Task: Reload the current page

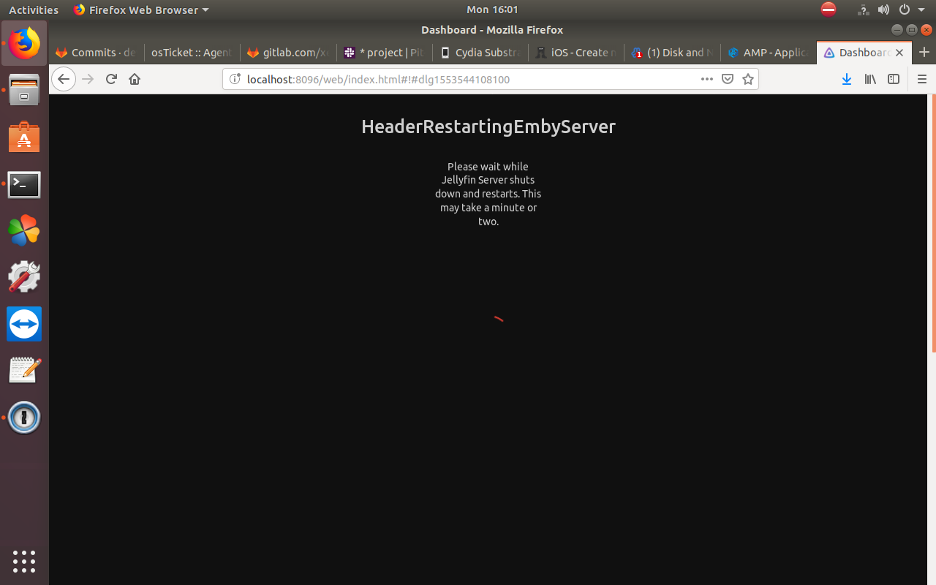Action: pyautogui.click(x=111, y=79)
